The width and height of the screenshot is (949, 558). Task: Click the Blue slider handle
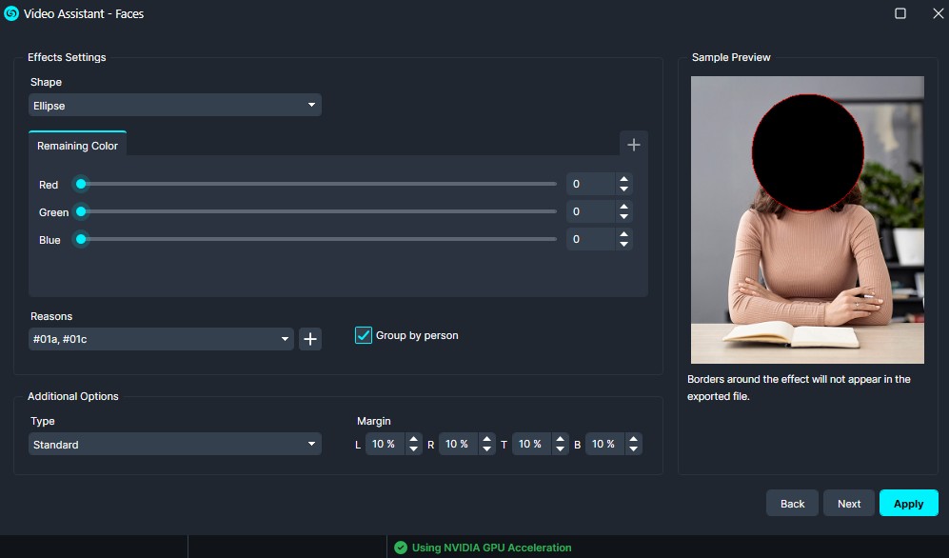click(81, 239)
